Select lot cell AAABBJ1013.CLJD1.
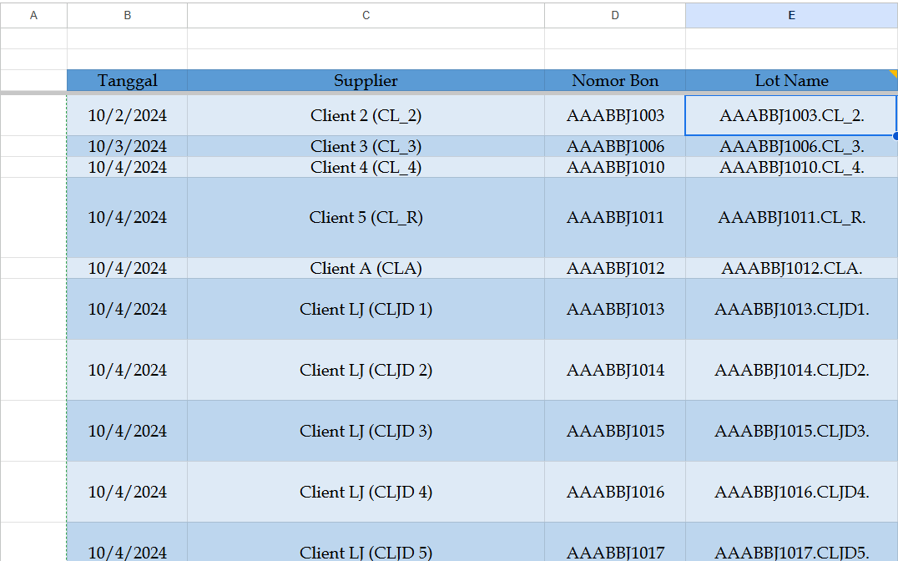This screenshot has width=898, height=561. click(791, 309)
